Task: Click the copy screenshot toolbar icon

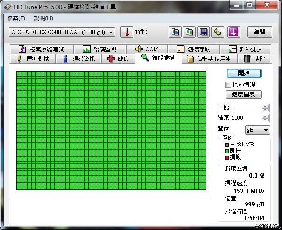Action: (189, 32)
